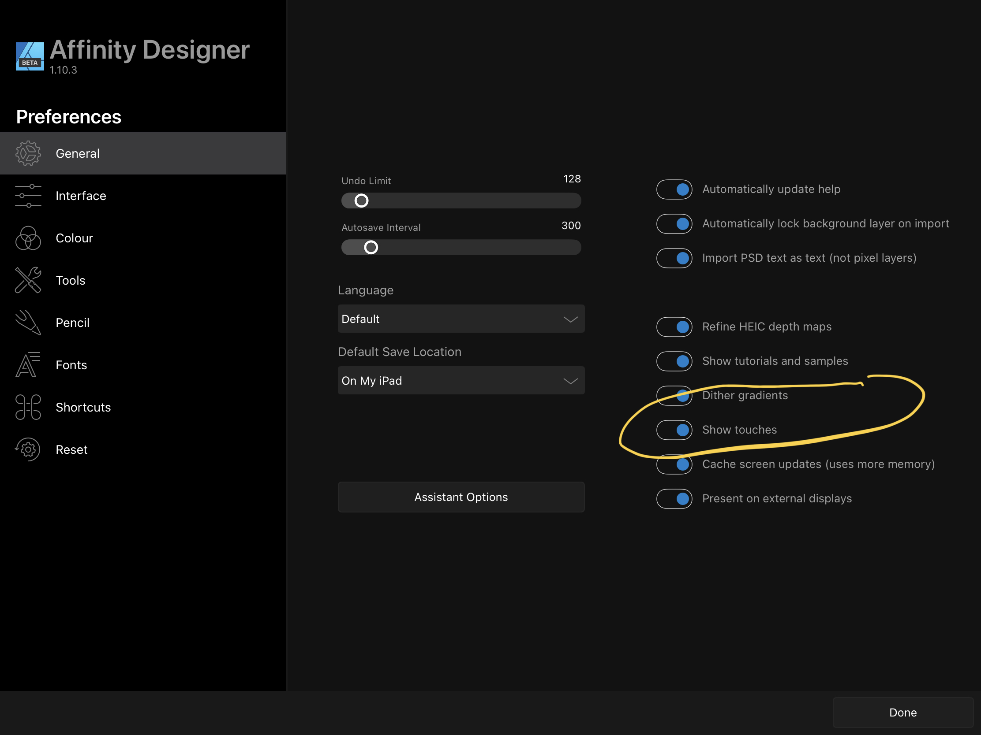The image size is (981, 735).
Task: Click the Tools wrench icon
Action: tap(28, 280)
